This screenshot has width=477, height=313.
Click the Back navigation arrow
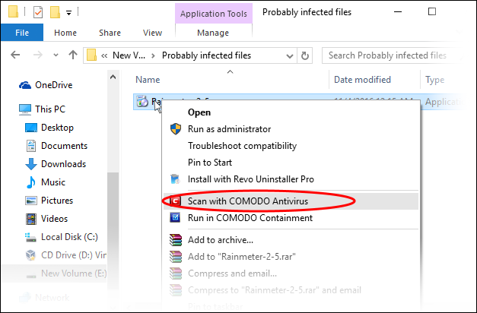(15, 55)
